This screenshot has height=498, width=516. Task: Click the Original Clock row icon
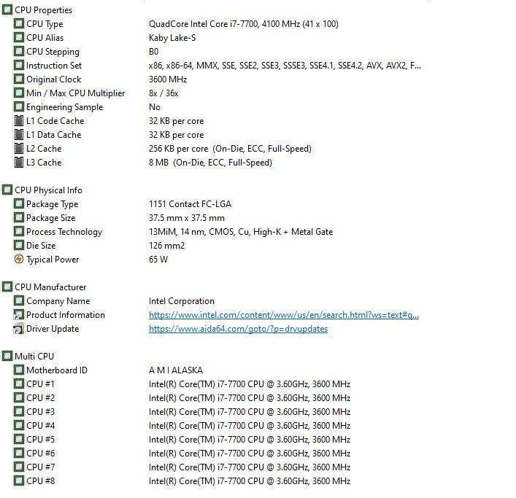point(19,79)
